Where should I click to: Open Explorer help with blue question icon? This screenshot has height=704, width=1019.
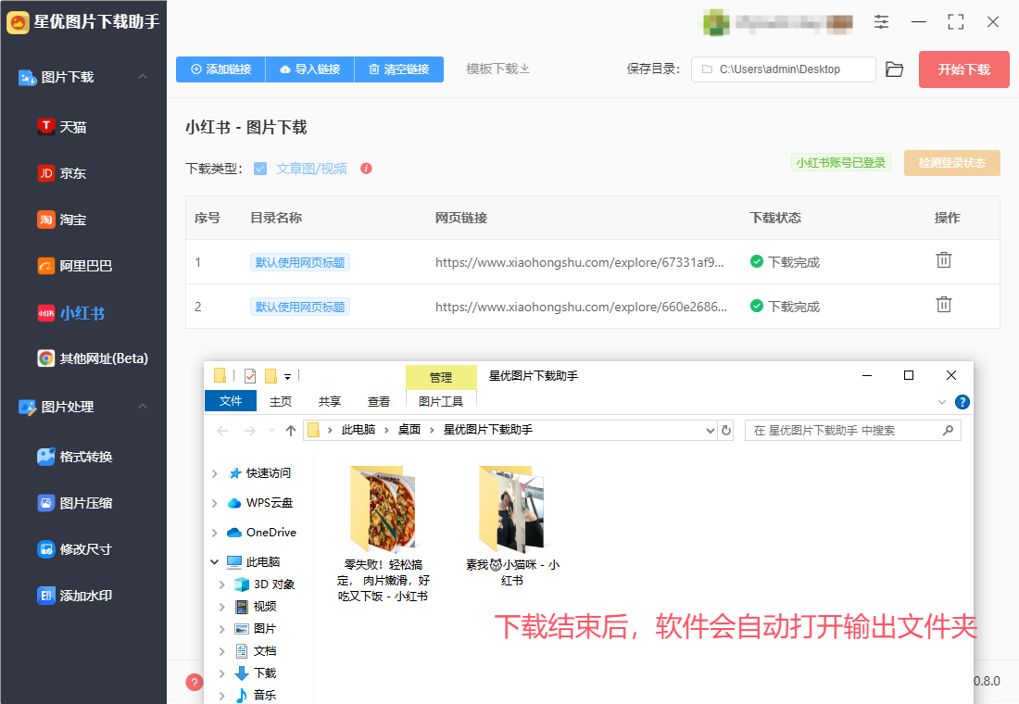click(x=962, y=402)
